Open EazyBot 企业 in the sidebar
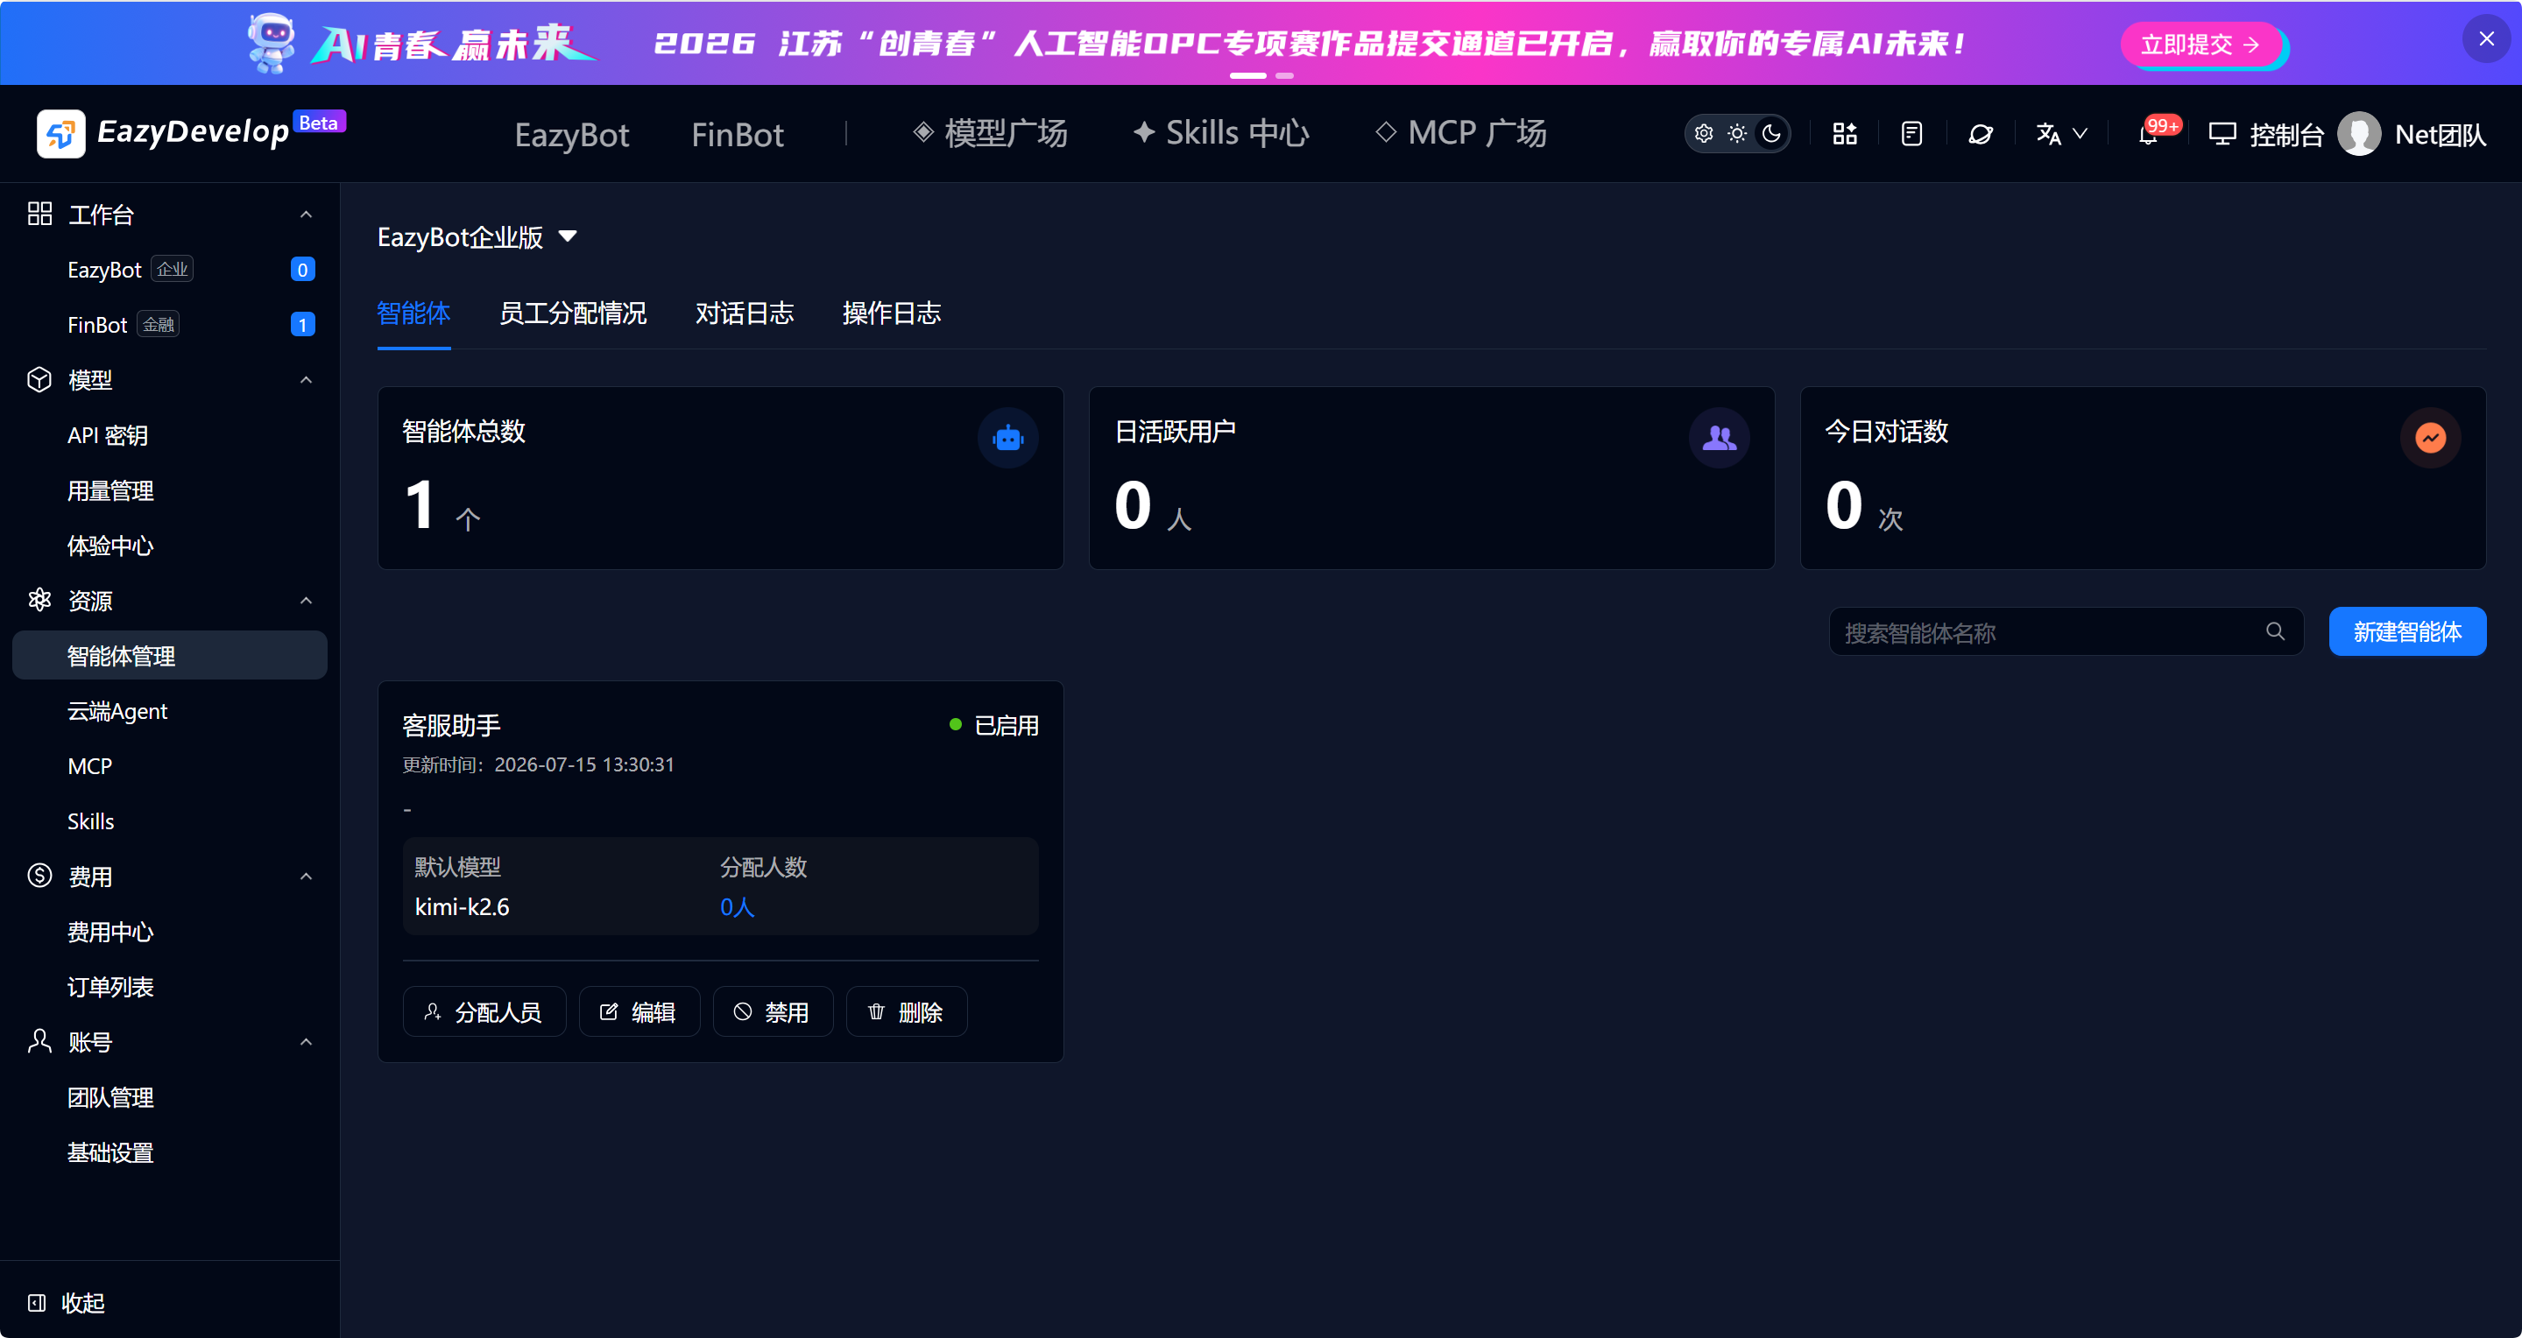The width and height of the screenshot is (2522, 1338). tap(169, 269)
